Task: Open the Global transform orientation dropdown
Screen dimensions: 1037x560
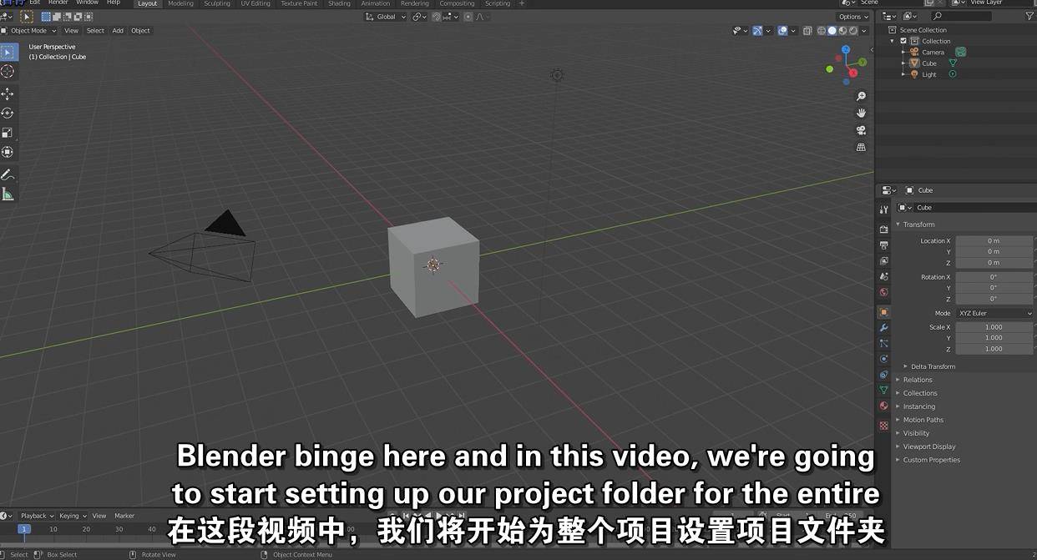Action: click(386, 17)
